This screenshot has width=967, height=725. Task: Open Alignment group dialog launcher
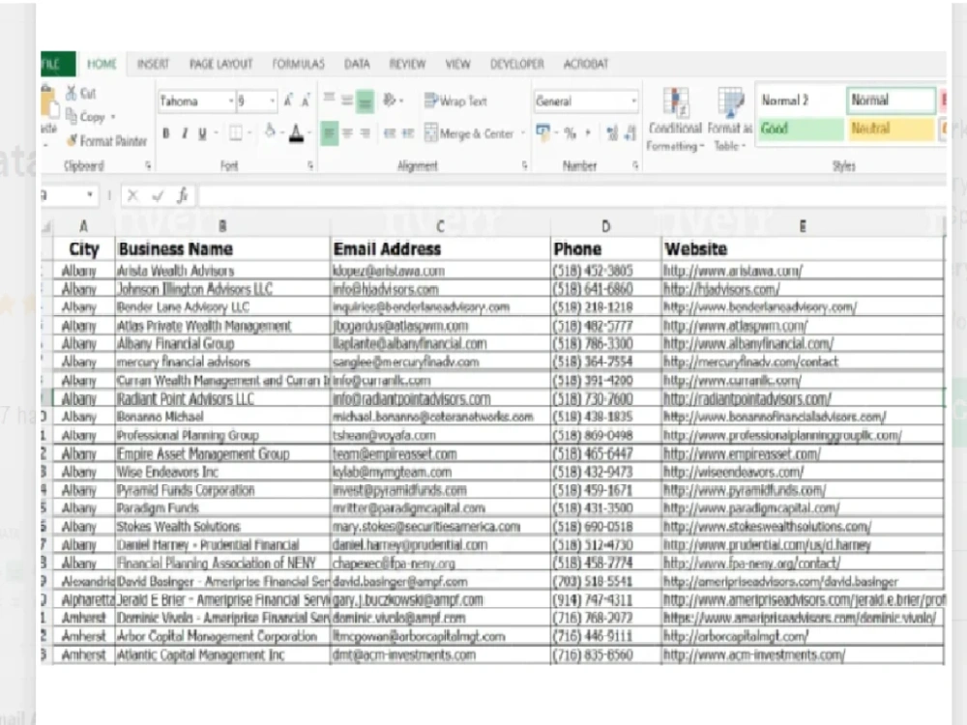coord(525,165)
